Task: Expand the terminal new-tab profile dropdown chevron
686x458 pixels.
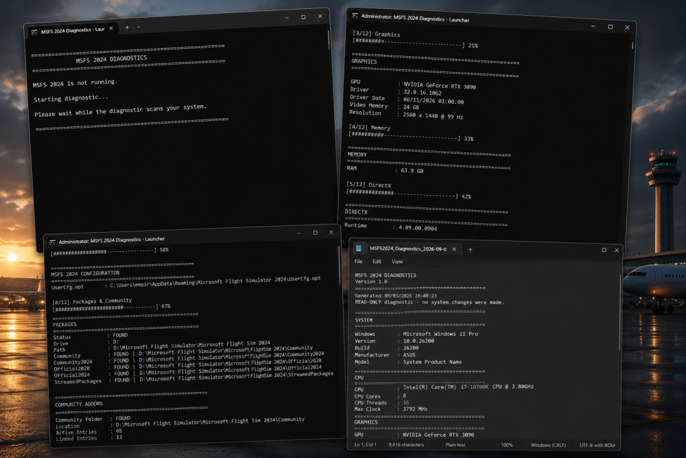Action: 139,27
